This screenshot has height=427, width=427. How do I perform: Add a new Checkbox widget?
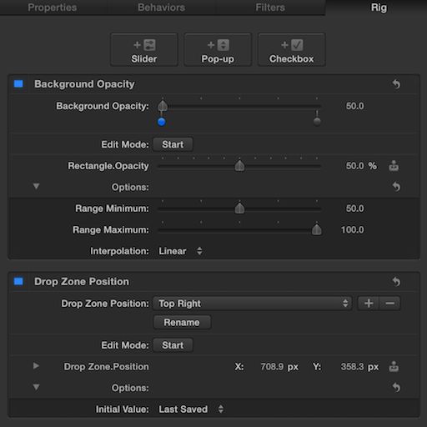tap(291, 50)
